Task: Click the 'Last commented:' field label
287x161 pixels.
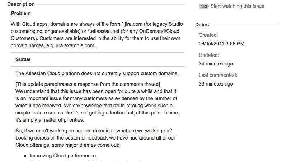Action: pos(218,75)
